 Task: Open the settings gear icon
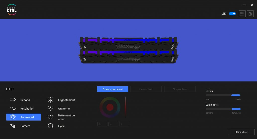click(x=250, y=14)
